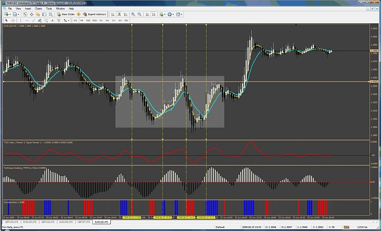Select the horizontal line drawing tool

pyautogui.click(x=27, y=21)
